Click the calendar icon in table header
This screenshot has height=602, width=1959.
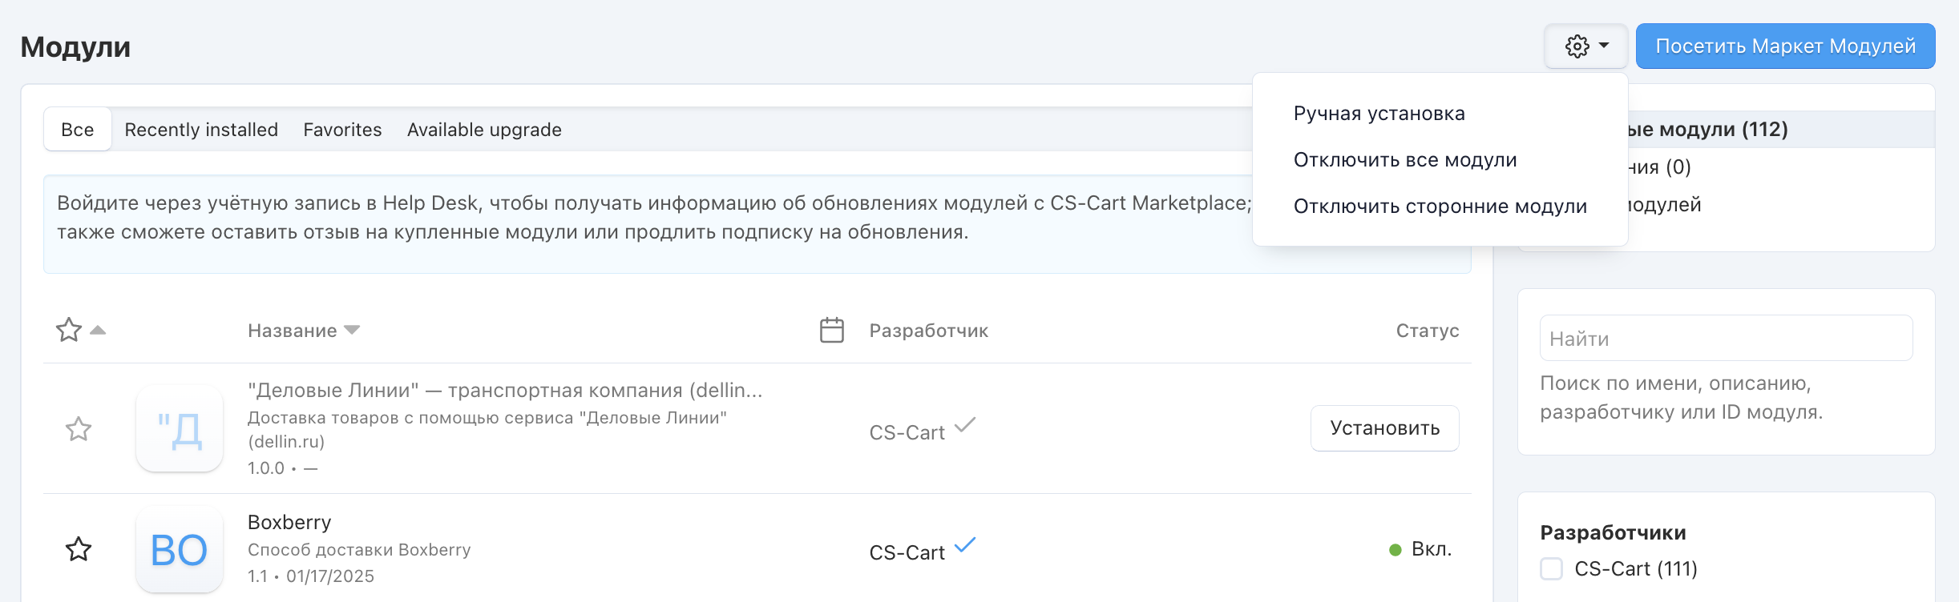pyautogui.click(x=832, y=330)
